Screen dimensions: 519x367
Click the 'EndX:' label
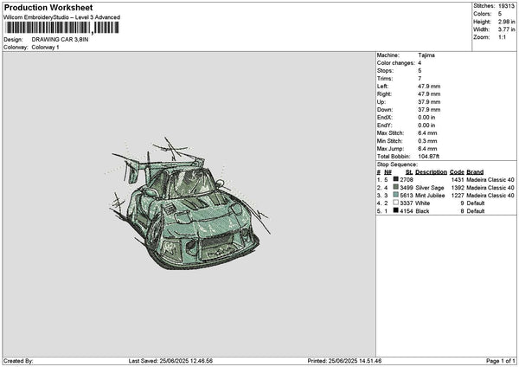[384, 118]
